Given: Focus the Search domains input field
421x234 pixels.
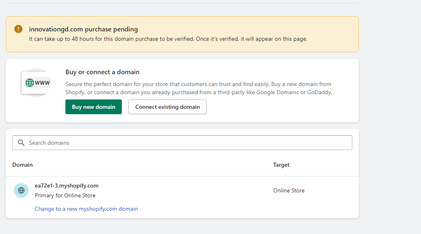Looking at the screenshot, I should coord(188,143).
